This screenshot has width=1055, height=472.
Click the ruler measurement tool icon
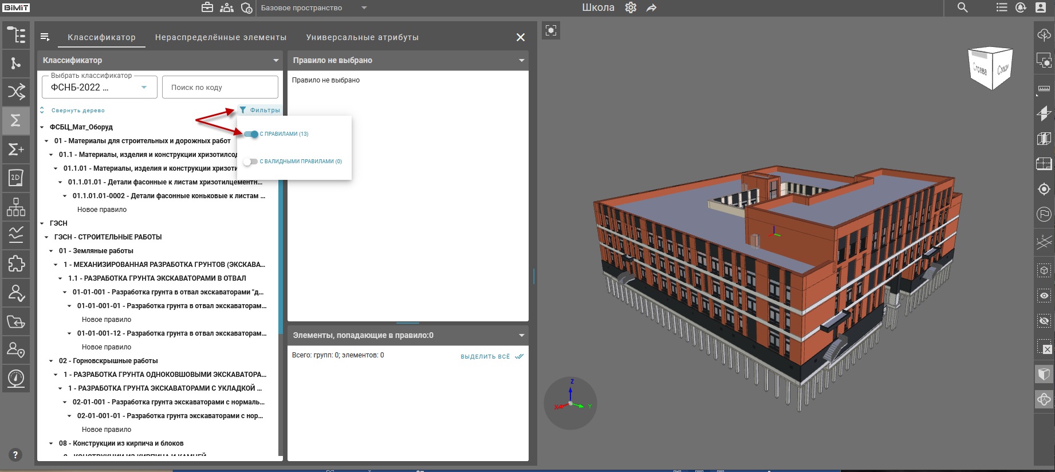click(x=1044, y=88)
